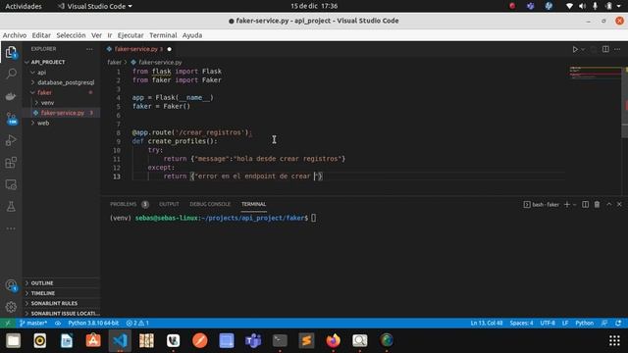Open the Explorer view in activity bar

tap(11, 52)
